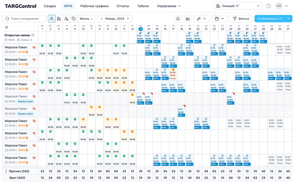The height and width of the screenshot is (183, 295).
Task: Click the Фильтр button
Action: tap(241, 19)
